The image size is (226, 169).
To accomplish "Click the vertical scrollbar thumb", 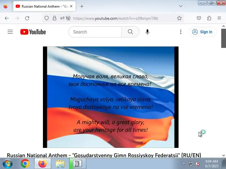I will (223, 38).
